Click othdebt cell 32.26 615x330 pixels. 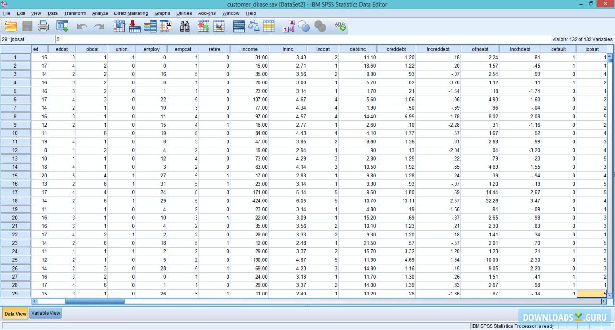coord(480,200)
